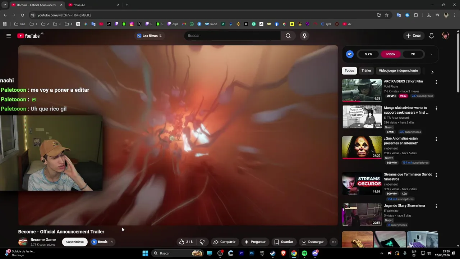Image resolution: width=460 pixels, height=259 pixels.
Task: Open bookmark folder 2
Action: [x=45, y=24]
